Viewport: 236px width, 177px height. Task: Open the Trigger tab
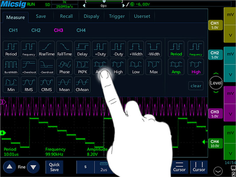117,17
